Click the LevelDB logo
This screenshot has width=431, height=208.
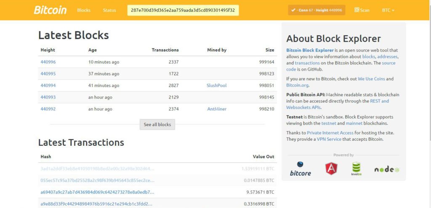tap(356, 169)
